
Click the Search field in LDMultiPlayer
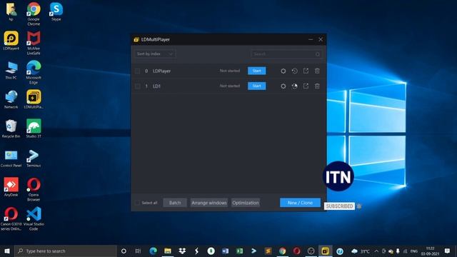(286, 54)
